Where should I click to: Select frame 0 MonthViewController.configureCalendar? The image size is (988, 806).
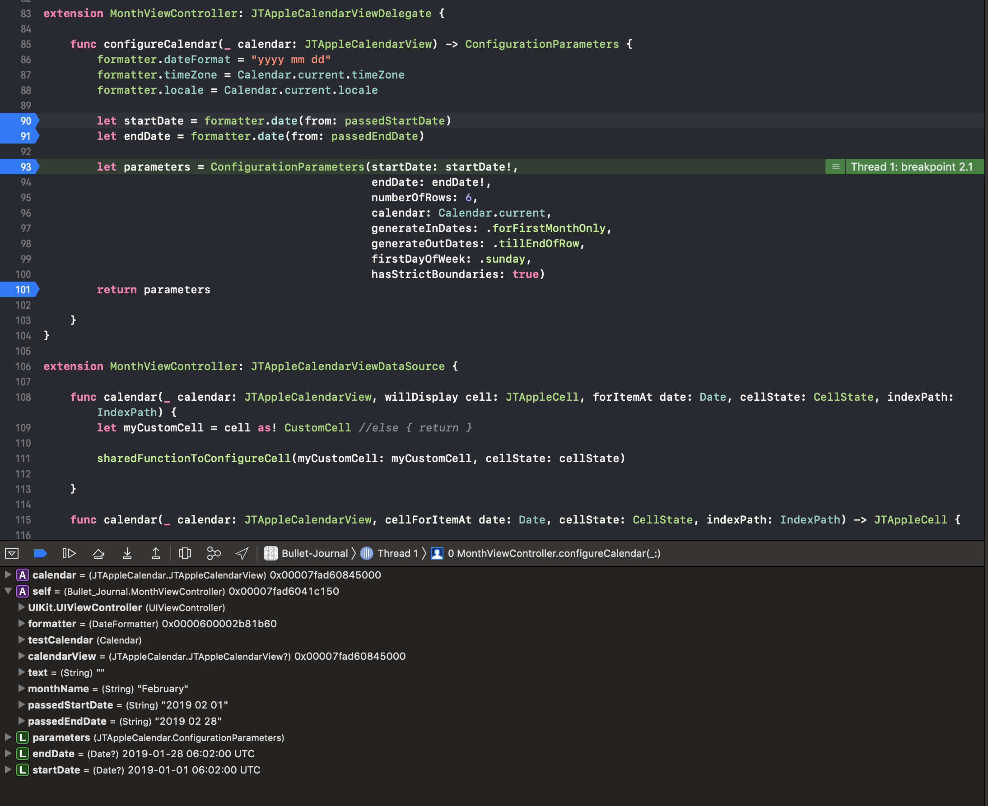(x=546, y=553)
